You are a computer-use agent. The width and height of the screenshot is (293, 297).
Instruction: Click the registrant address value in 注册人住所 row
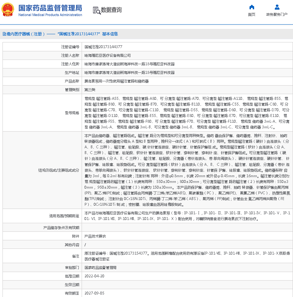coord(129,64)
